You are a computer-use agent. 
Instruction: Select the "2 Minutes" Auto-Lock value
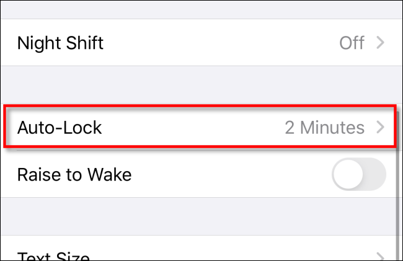[x=324, y=128]
